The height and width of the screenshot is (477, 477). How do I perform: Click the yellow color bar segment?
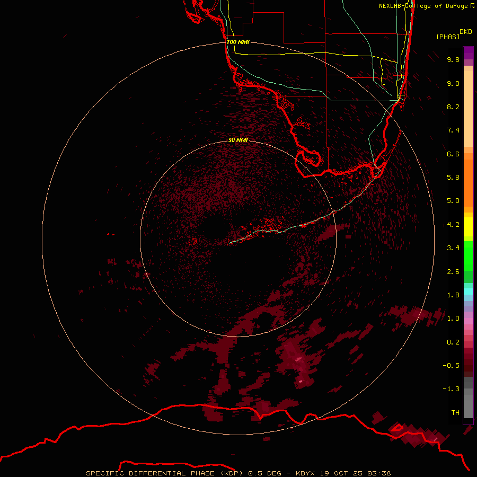(468, 227)
